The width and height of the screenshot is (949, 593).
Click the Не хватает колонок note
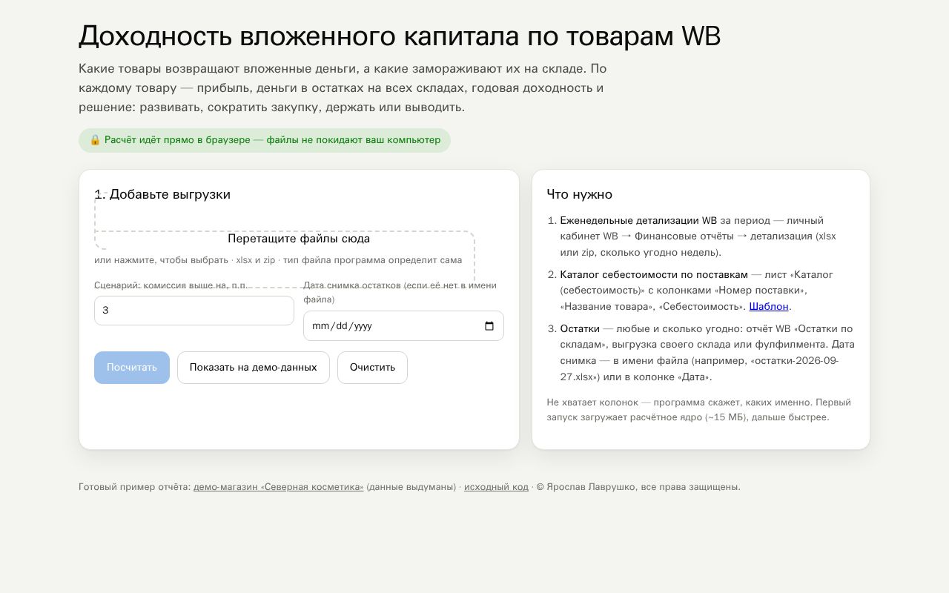point(698,410)
